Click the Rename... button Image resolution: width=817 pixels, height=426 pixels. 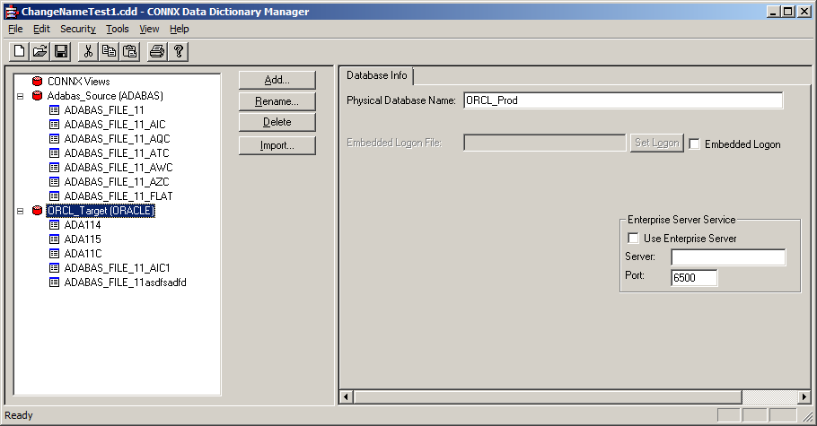(277, 101)
